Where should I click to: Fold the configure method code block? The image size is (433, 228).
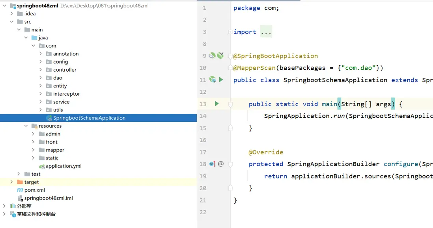(x=230, y=164)
